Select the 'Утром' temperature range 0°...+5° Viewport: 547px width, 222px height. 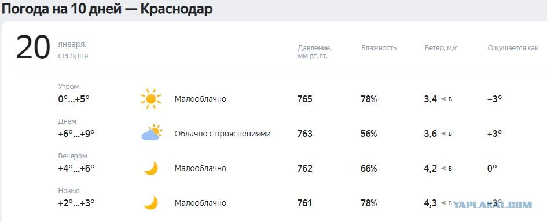pyautogui.click(x=74, y=99)
